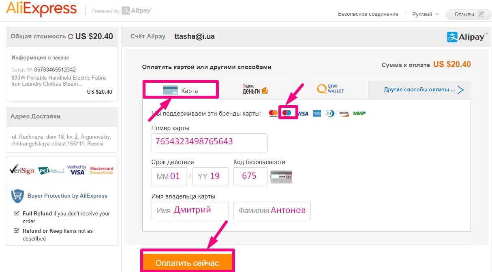Select the Карта payment tab
Viewport: 492px width, 272px height.
(x=180, y=90)
